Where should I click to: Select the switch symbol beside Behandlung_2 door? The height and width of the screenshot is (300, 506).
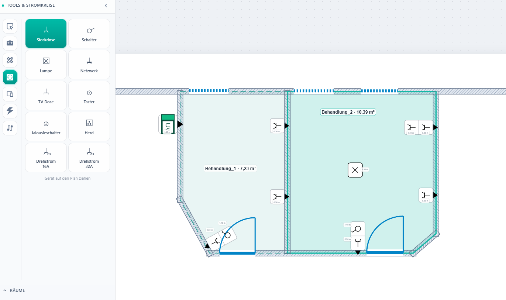(358, 229)
